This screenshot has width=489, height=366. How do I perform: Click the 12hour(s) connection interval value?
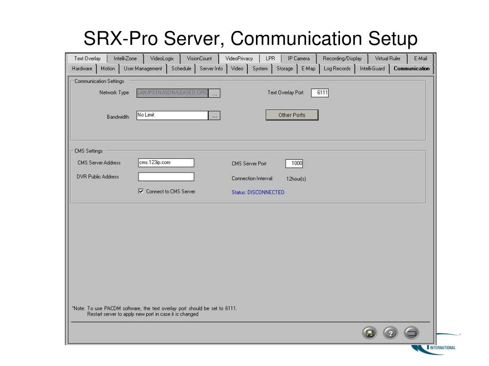(296, 179)
